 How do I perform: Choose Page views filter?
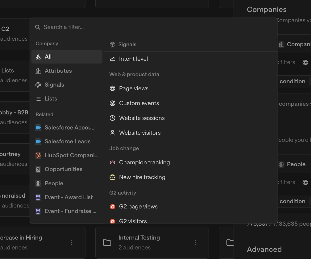[x=191, y=88]
